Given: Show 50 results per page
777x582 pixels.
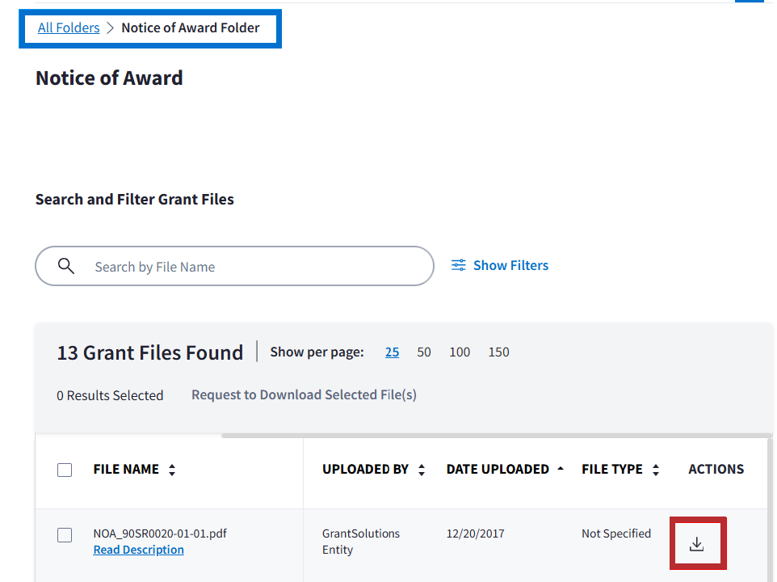Looking at the screenshot, I should pos(424,352).
